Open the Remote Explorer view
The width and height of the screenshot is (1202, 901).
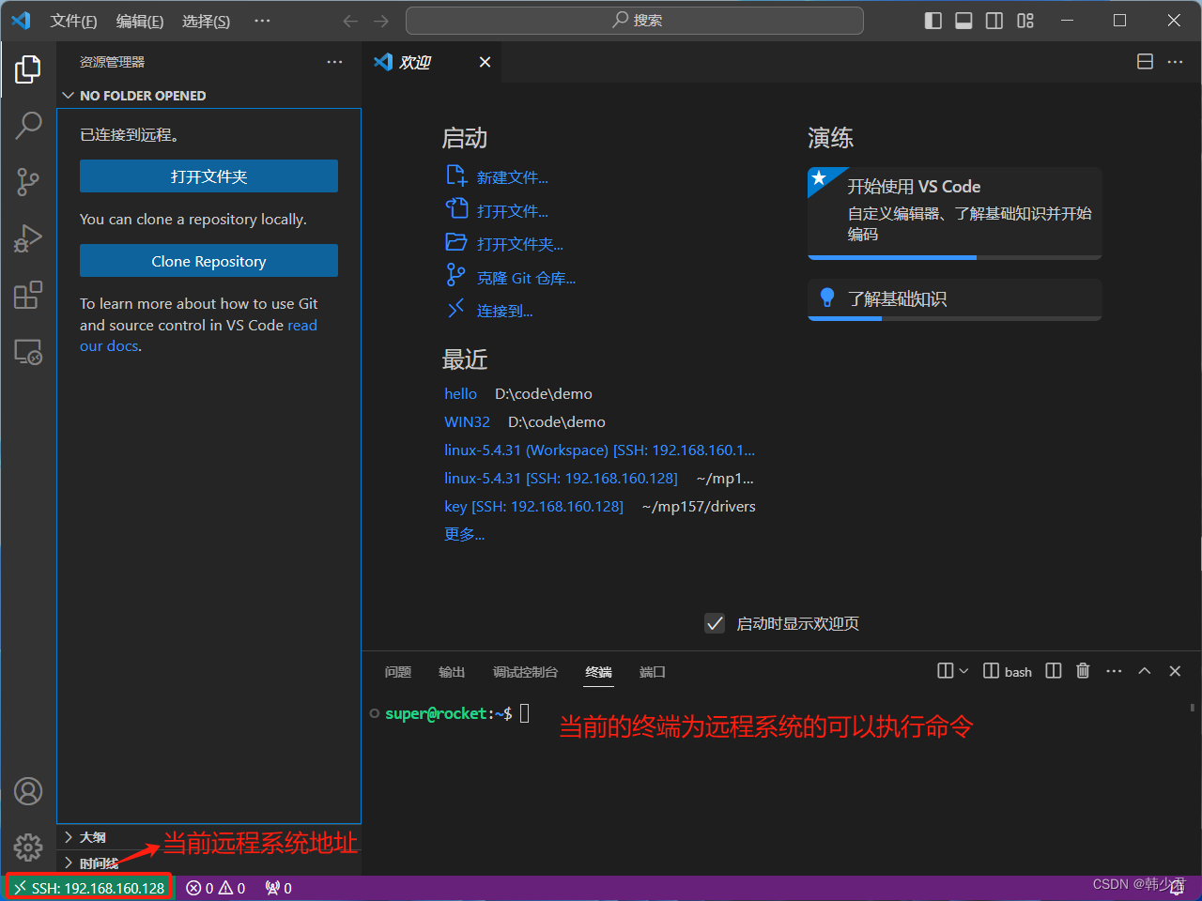click(x=28, y=352)
